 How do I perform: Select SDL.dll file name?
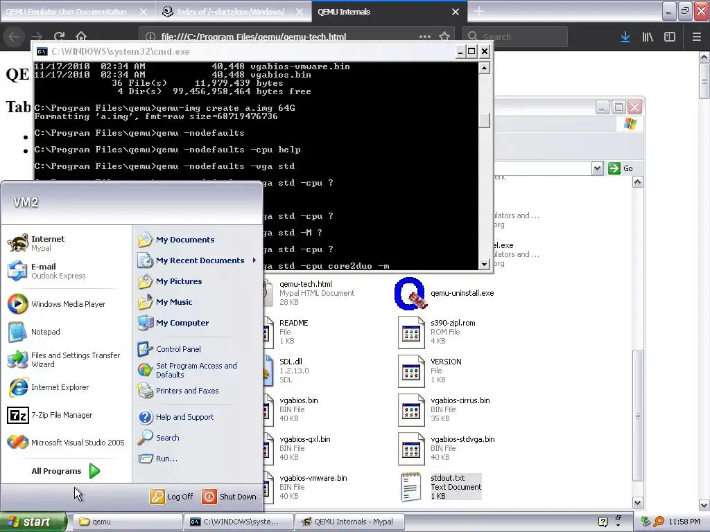pyautogui.click(x=291, y=362)
